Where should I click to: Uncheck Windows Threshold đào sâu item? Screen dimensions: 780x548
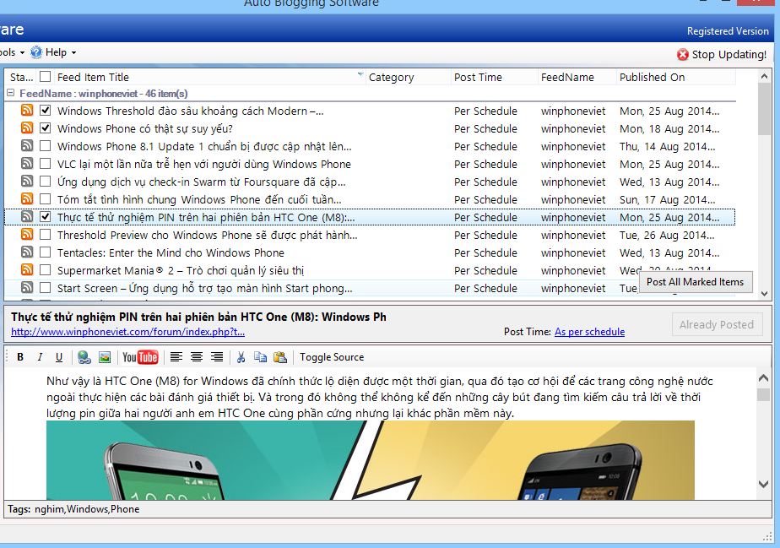coord(46,111)
